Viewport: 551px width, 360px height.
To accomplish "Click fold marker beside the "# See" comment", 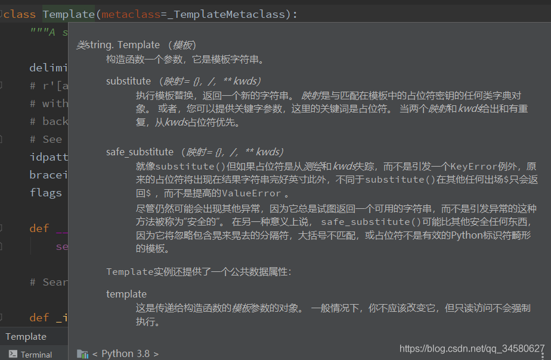I will coord(2,139).
